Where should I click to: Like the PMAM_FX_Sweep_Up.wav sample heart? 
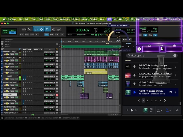tap(171, 92)
